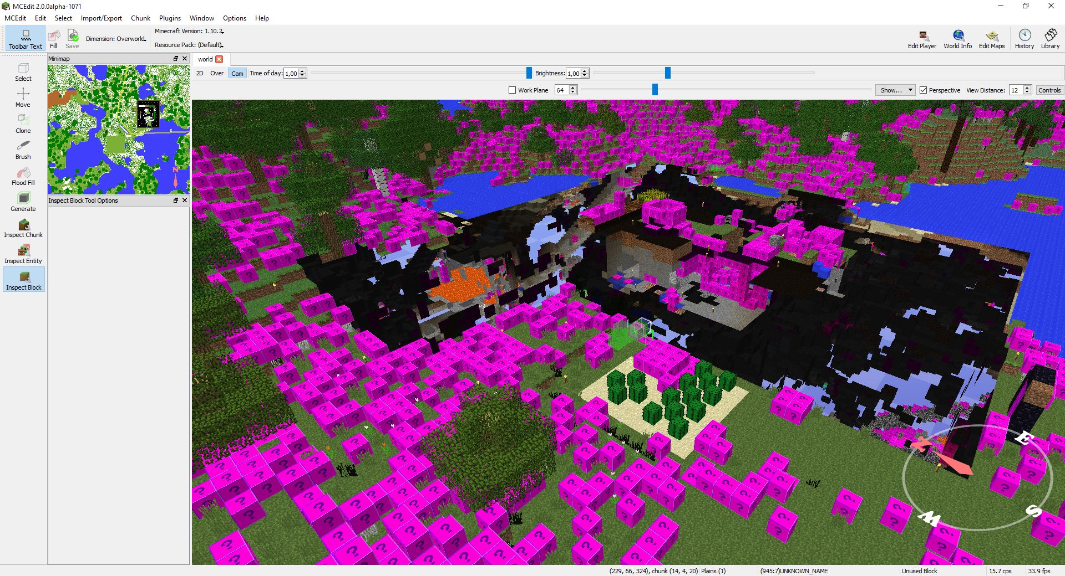This screenshot has height=576, width=1065.
Task: Activate the Move tool
Action: coord(23,98)
